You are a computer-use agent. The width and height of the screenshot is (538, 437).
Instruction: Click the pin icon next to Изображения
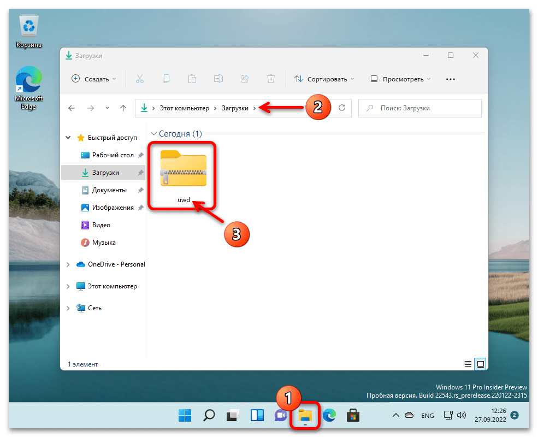pos(140,208)
